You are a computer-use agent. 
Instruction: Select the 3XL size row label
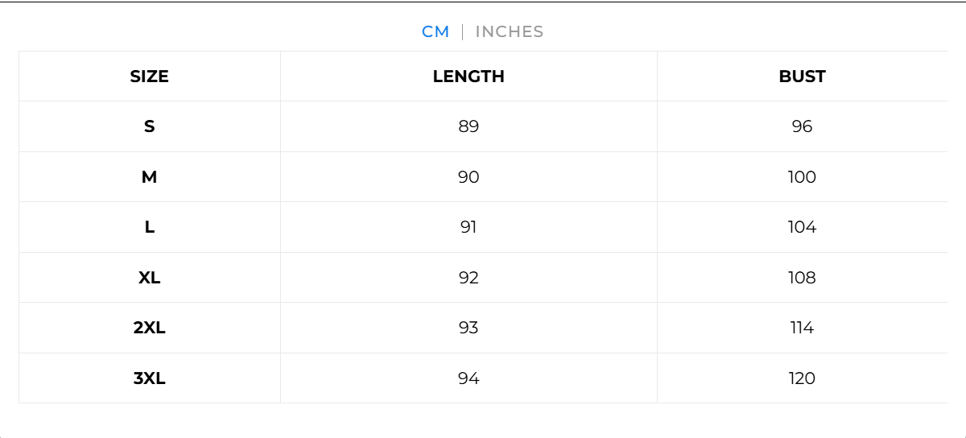click(x=150, y=378)
